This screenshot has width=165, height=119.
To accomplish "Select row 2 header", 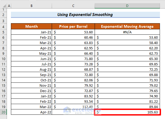I will (x=3, y=15).
